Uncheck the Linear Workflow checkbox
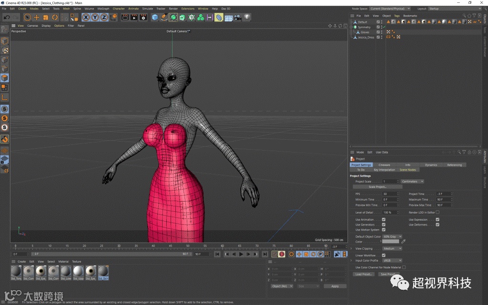The width and height of the screenshot is (488, 305). coord(384,255)
